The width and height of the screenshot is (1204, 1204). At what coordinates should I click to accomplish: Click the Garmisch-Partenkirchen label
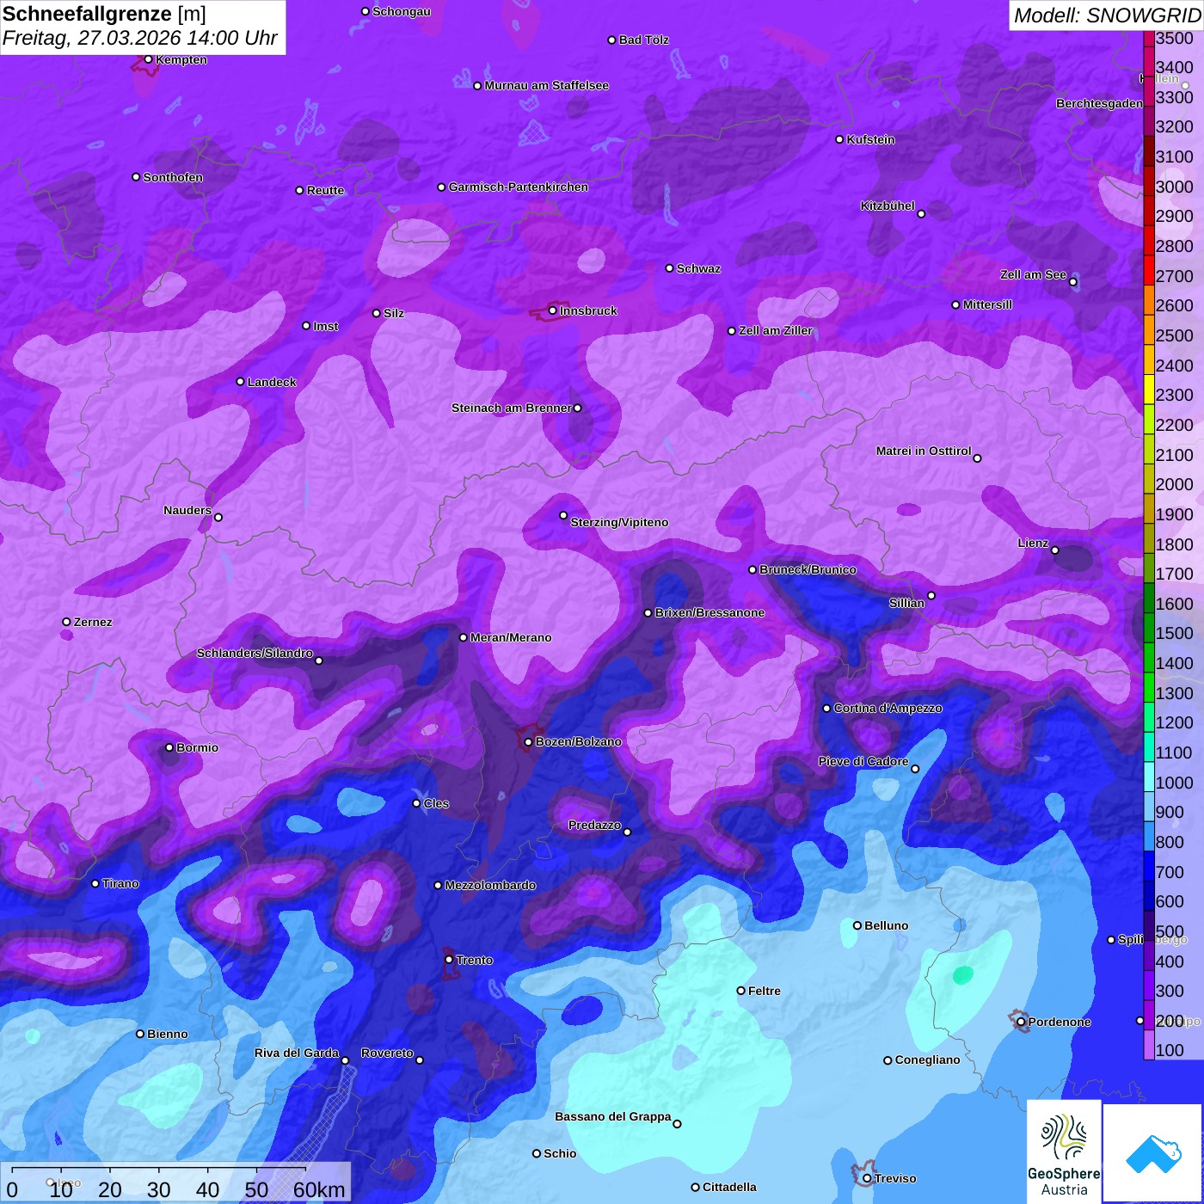(519, 187)
